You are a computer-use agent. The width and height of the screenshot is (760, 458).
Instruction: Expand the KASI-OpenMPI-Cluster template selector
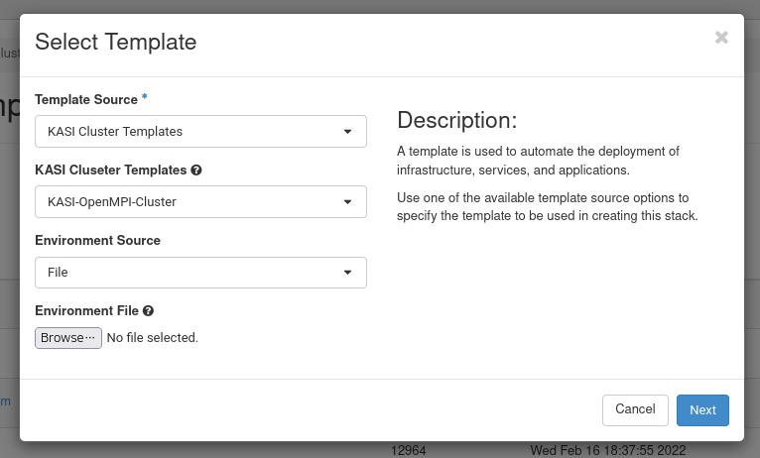tap(200, 202)
